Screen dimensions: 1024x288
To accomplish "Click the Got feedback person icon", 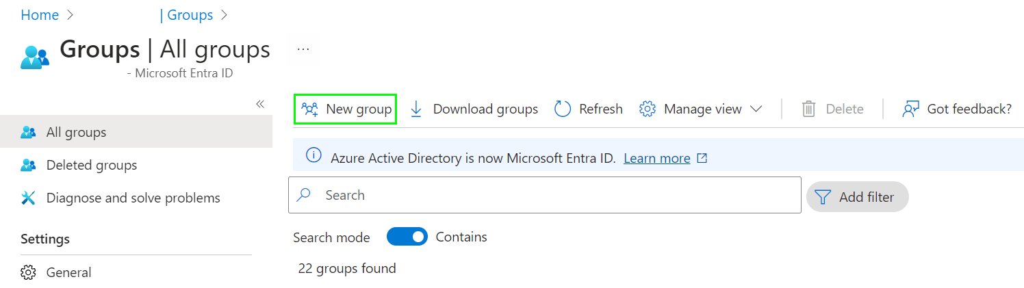I will tap(910, 109).
